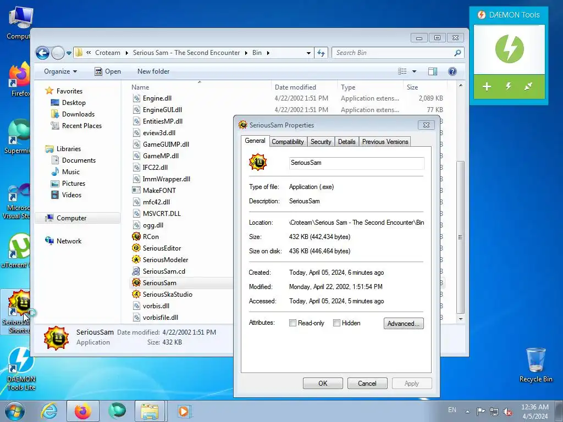Click New folder in the toolbar
The image size is (563, 422).
coord(153,71)
